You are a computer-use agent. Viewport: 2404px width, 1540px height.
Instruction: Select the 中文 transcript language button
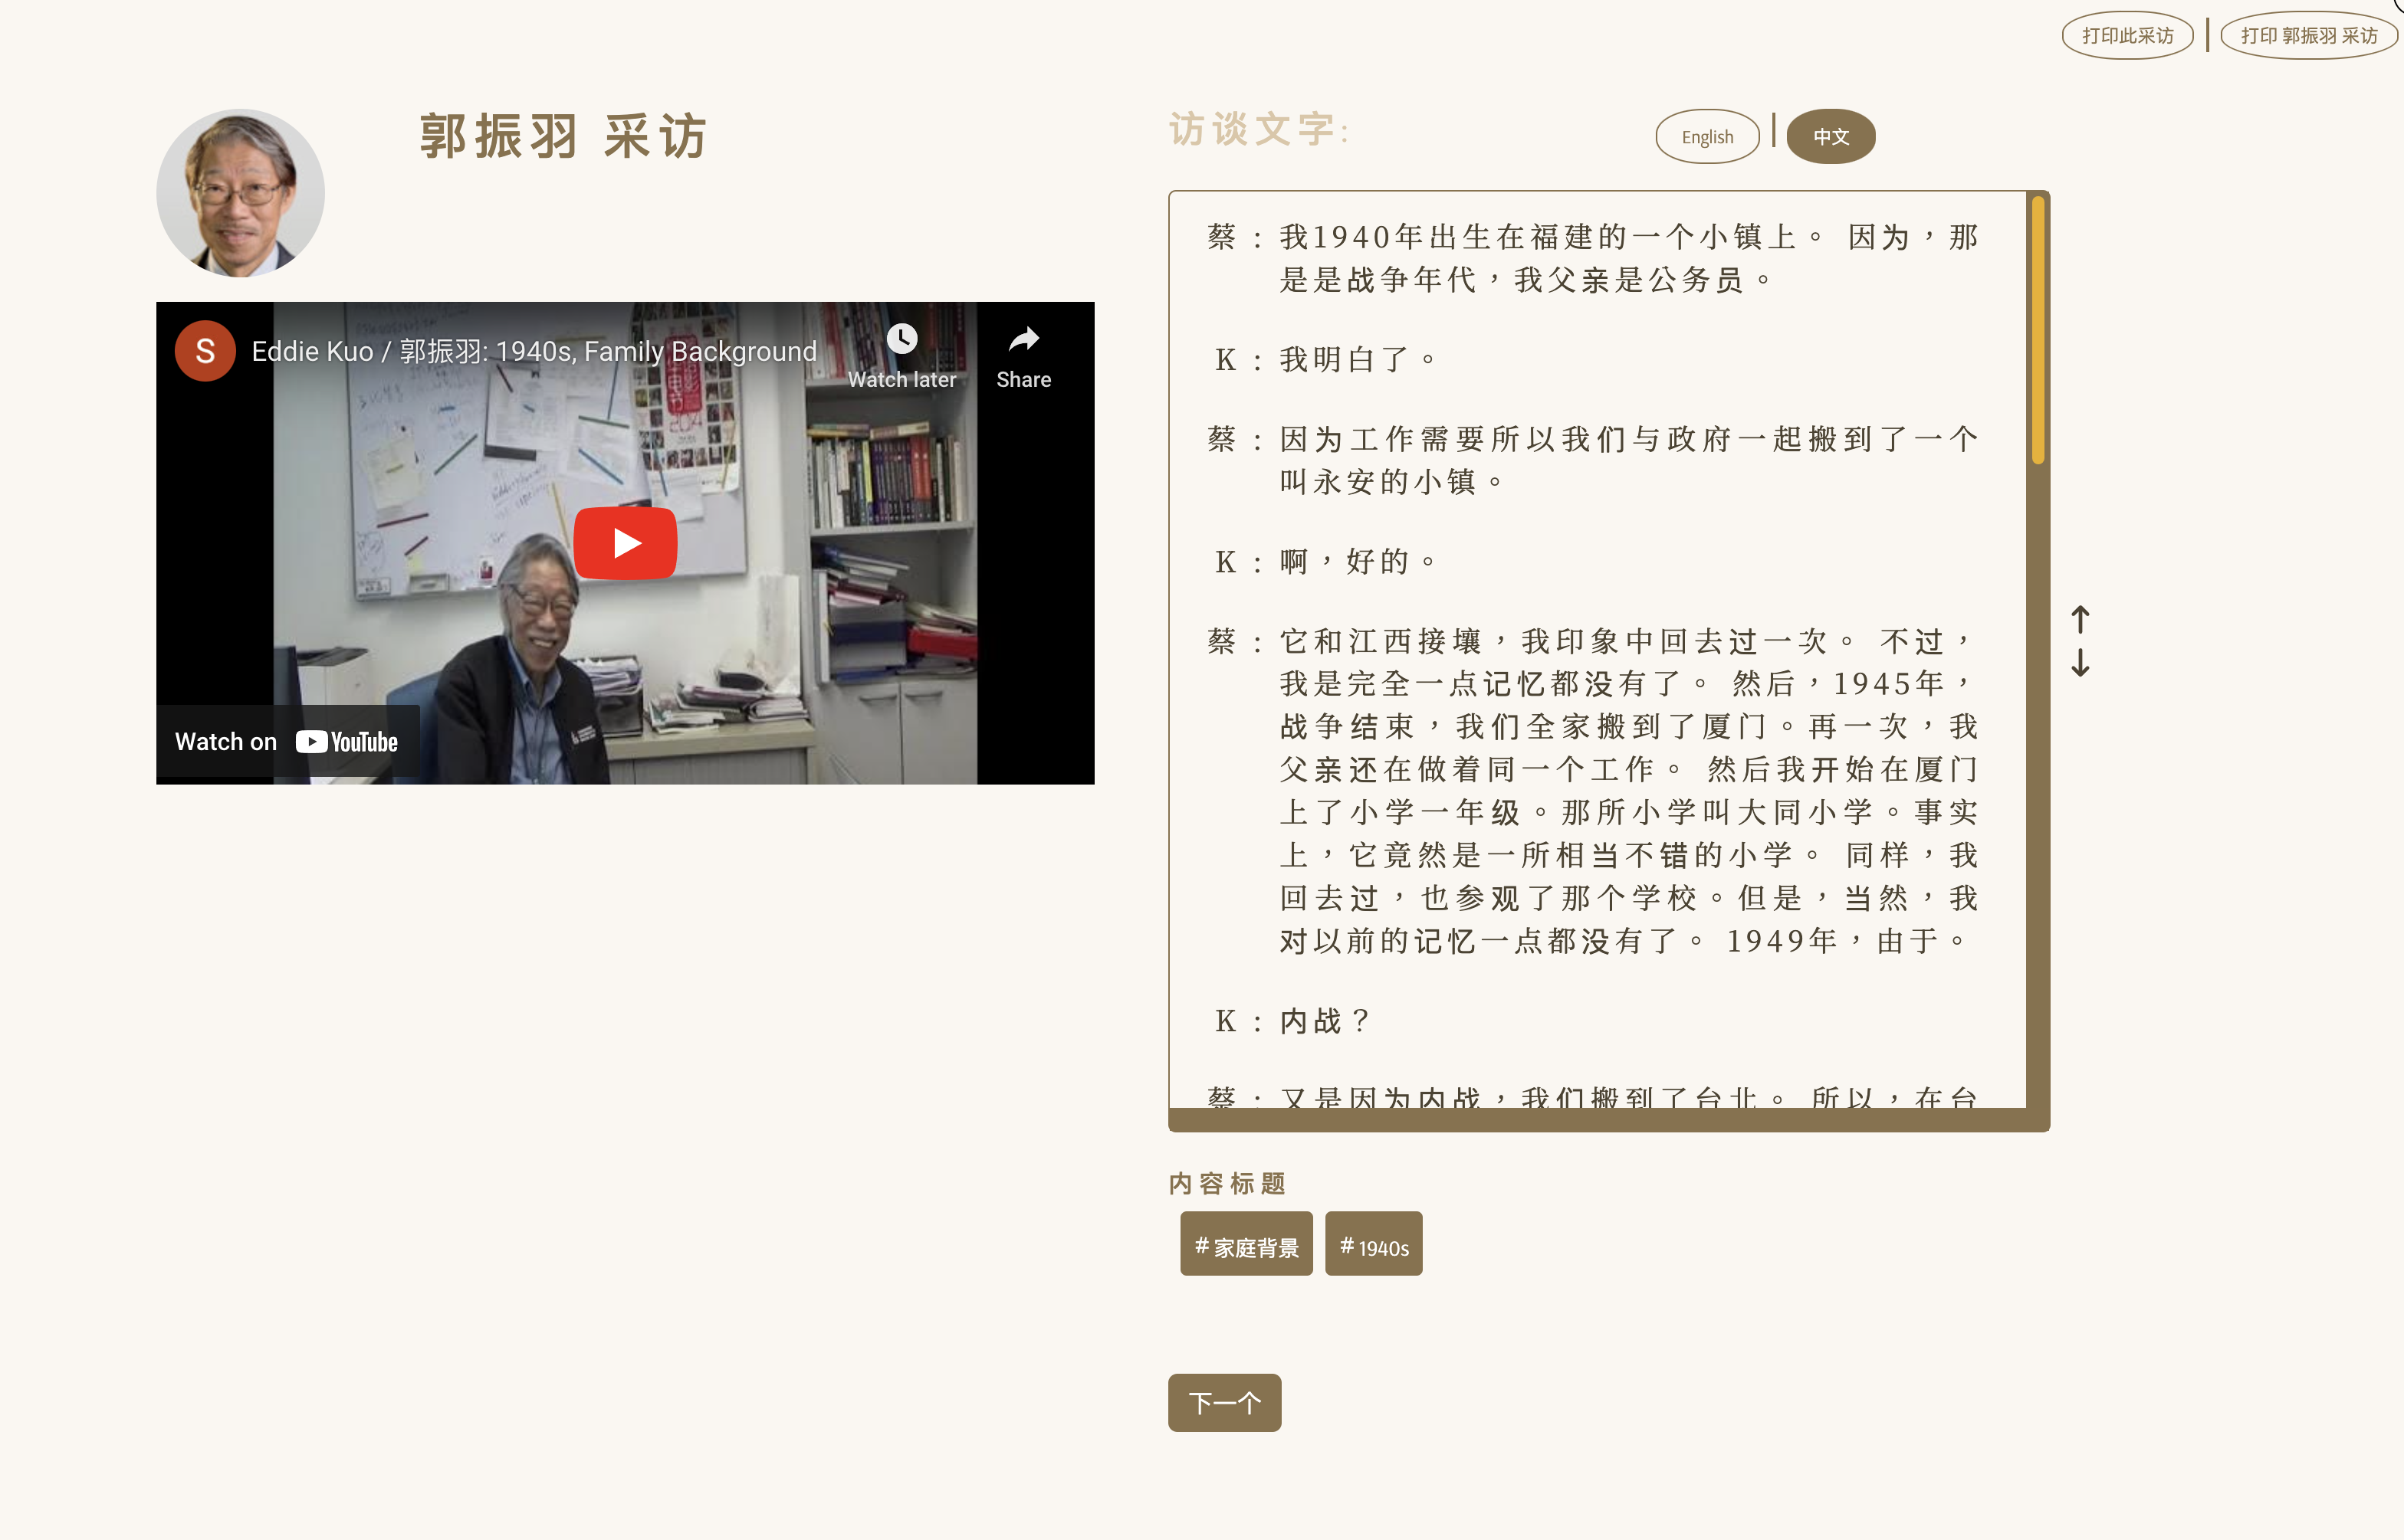(1831, 137)
